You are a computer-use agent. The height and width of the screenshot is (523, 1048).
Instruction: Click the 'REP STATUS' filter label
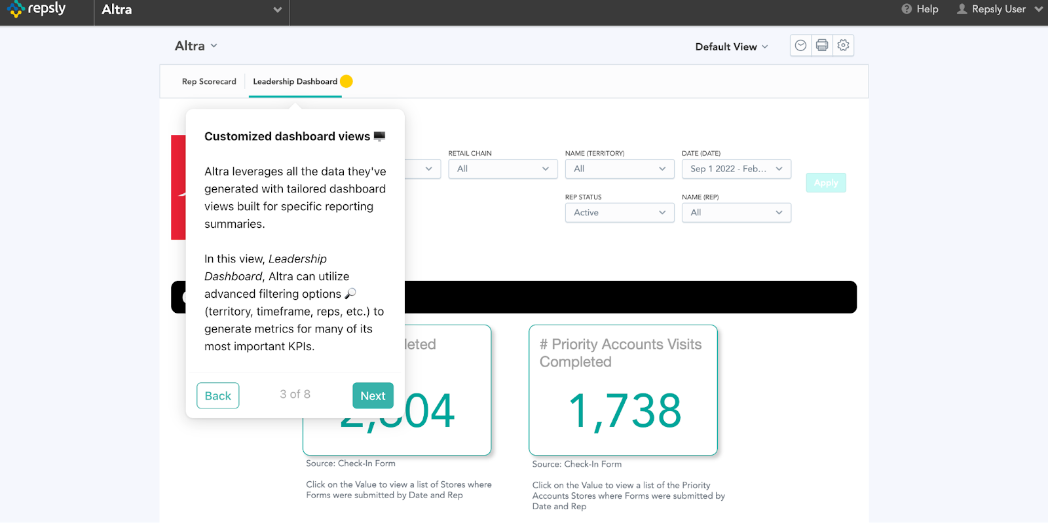[583, 197]
